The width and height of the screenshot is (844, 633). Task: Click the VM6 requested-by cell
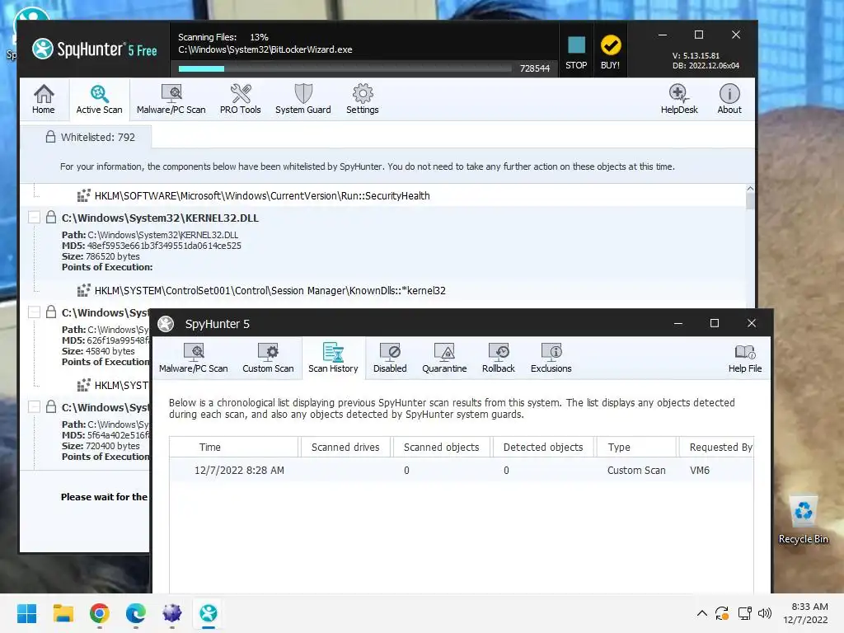tap(700, 471)
